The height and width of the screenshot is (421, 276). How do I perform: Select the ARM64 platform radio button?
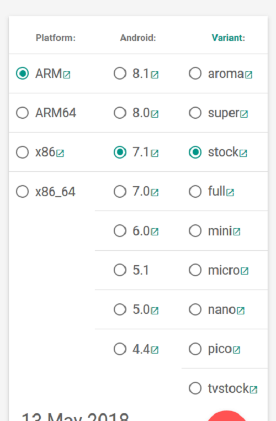point(22,113)
